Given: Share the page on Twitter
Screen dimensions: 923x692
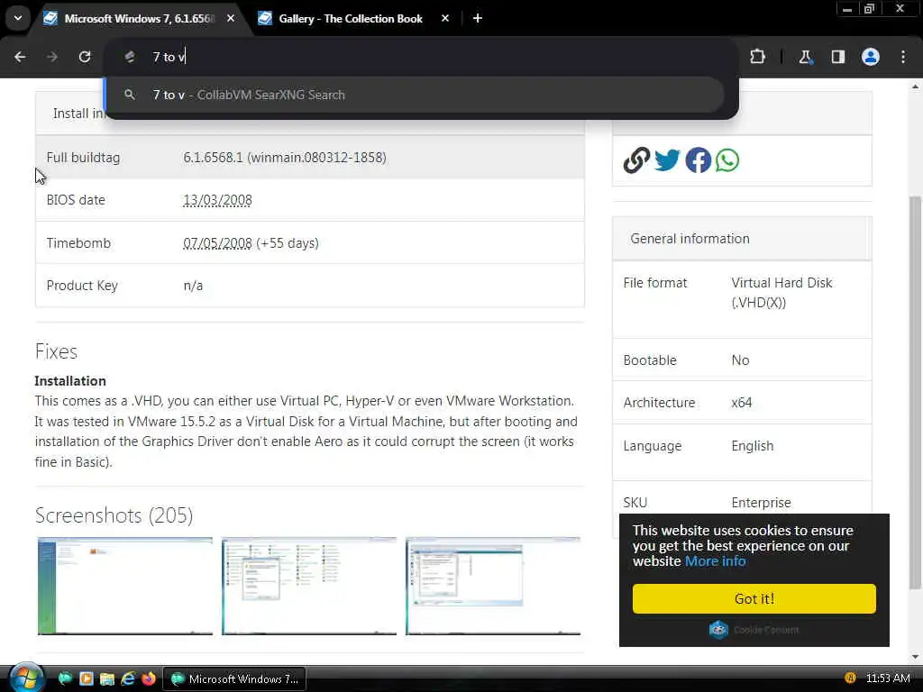Looking at the screenshot, I should click(667, 160).
